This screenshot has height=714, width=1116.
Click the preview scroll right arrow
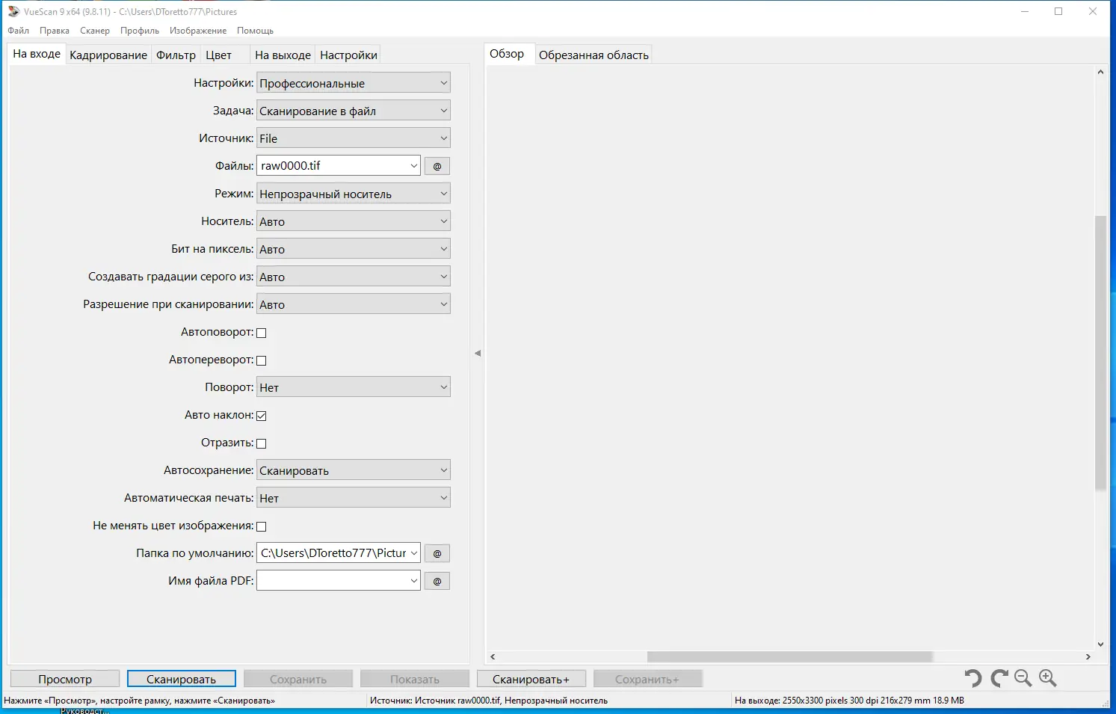(x=1088, y=656)
